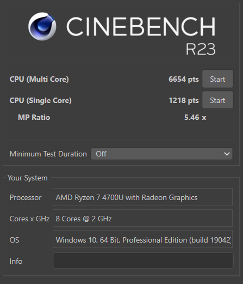
Task: Start the CPU Multi Core benchmark
Action: coord(217,79)
